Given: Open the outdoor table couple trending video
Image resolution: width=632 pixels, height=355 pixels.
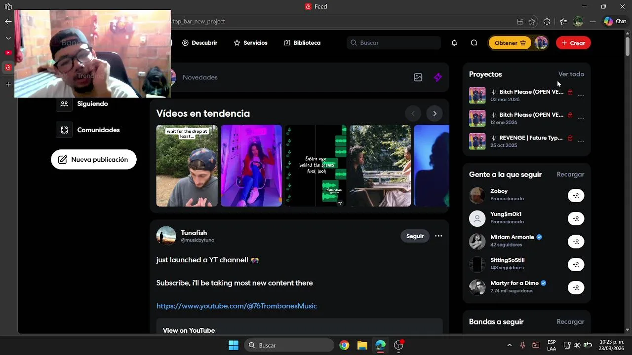Looking at the screenshot, I should (380, 166).
